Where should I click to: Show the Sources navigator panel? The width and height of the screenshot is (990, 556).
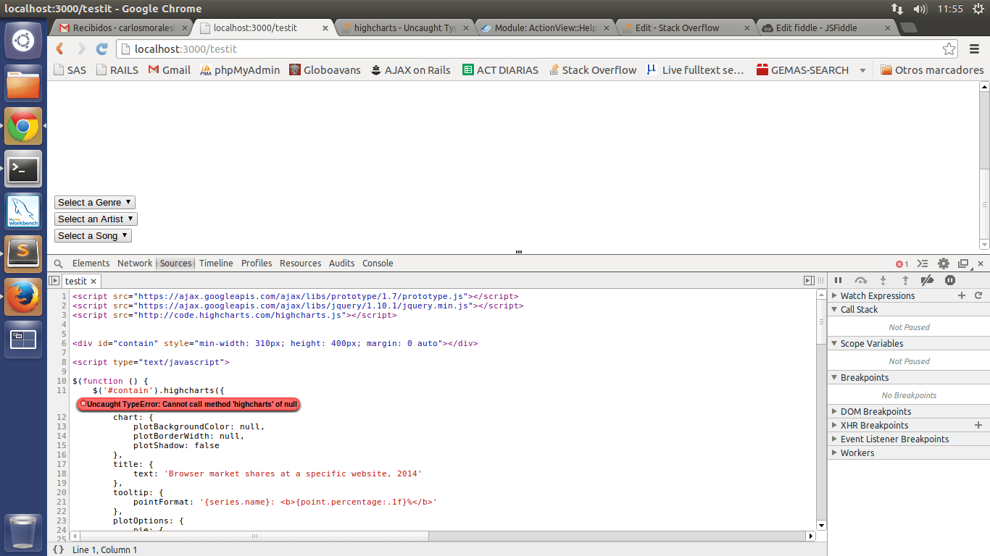(x=54, y=281)
